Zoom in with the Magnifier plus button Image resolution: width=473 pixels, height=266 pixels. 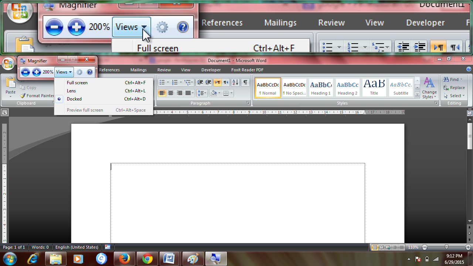pos(36,72)
